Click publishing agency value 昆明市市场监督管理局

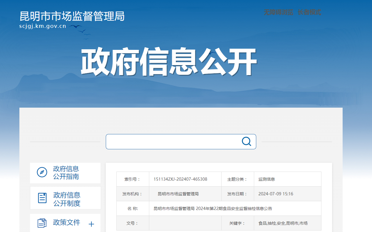coord(178,194)
